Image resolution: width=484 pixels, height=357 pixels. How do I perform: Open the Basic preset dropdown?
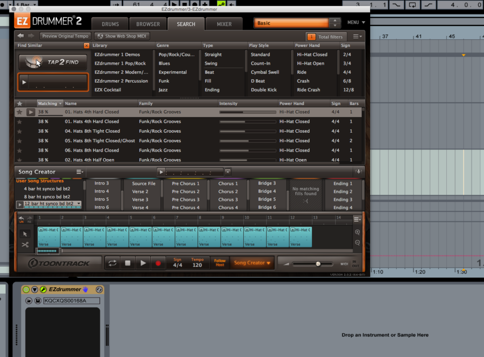[x=291, y=23]
